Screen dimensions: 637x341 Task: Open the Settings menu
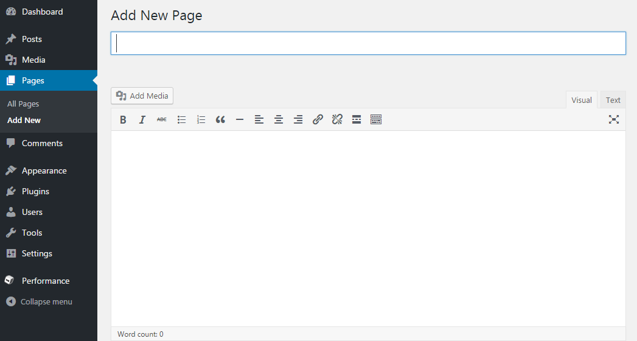[49, 253]
